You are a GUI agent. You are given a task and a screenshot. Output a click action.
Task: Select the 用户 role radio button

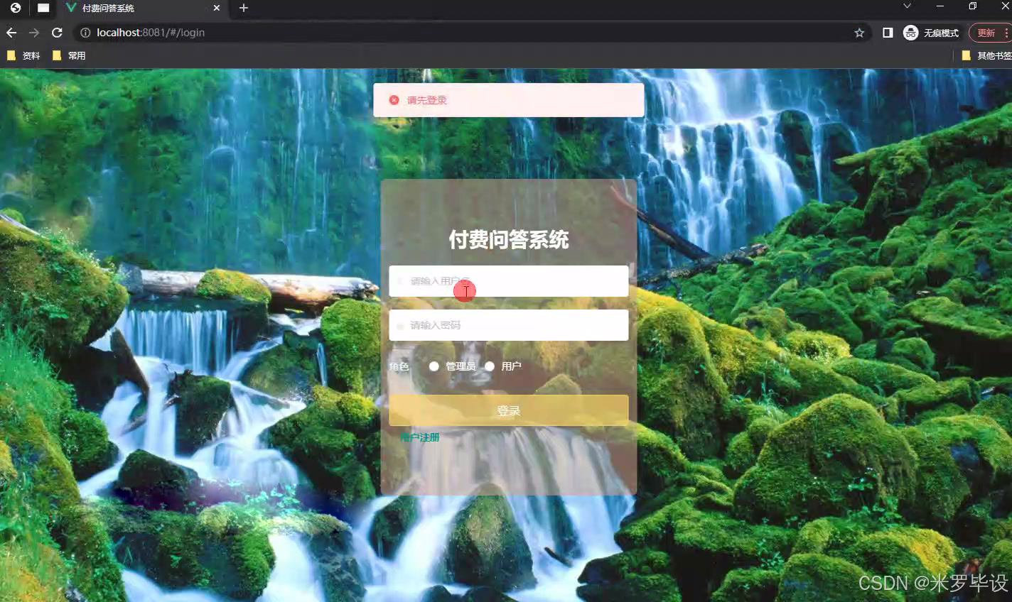490,366
